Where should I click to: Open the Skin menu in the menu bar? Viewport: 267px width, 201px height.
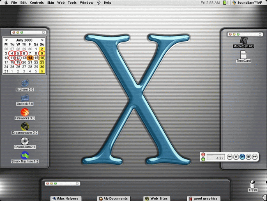(x=51, y=2)
